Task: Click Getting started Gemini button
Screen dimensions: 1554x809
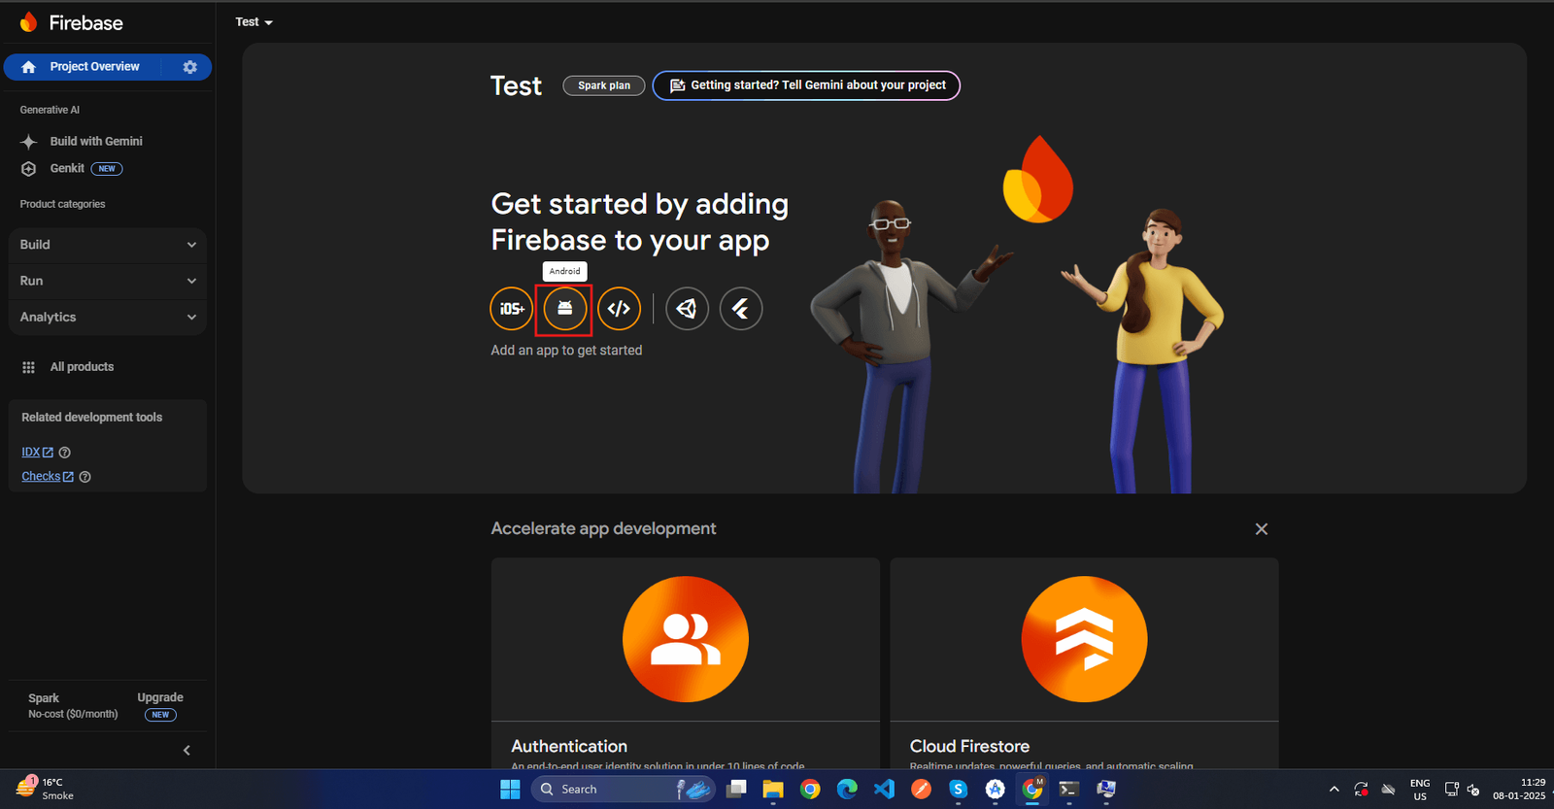Action: click(806, 85)
